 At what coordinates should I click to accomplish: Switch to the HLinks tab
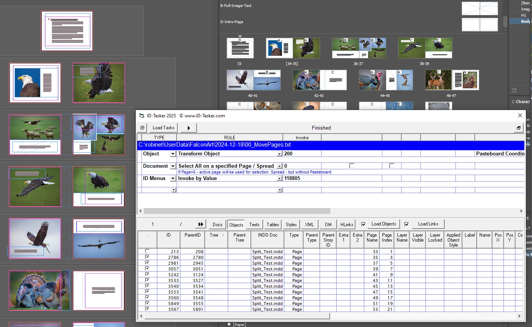tap(347, 225)
